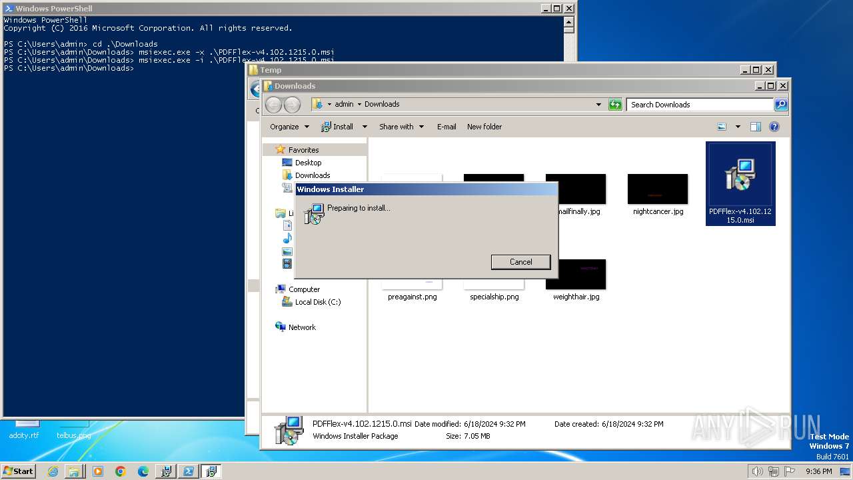This screenshot has width=853, height=480.
Task: Open Downloads in navigation pane
Action: (313, 175)
